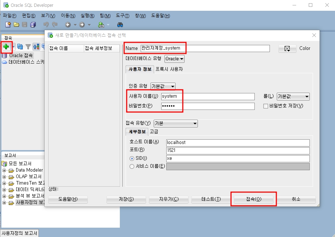Image resolution: width=335 pixels, height=237 pixels.
Task: Select the 서비스 이름 radio button
Action: click(x=132, y=167)
